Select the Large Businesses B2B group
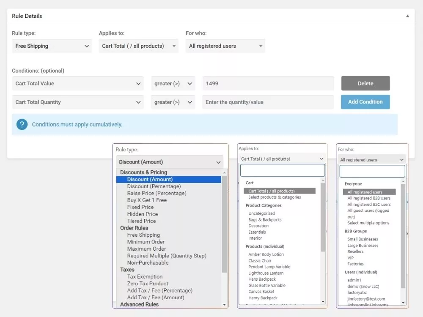 click(363, 246)
